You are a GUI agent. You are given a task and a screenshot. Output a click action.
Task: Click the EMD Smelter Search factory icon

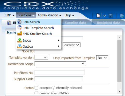[x=19, y=34]
